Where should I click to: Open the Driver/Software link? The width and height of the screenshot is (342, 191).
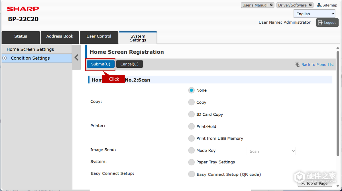295,5
